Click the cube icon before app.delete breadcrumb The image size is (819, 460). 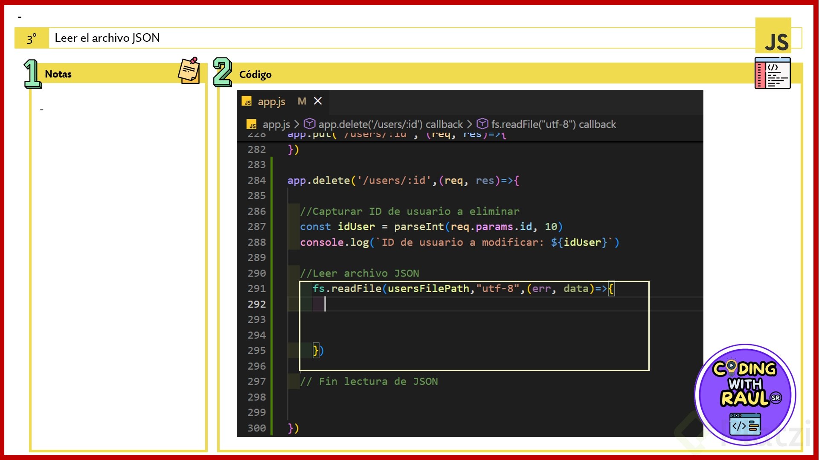309,124
